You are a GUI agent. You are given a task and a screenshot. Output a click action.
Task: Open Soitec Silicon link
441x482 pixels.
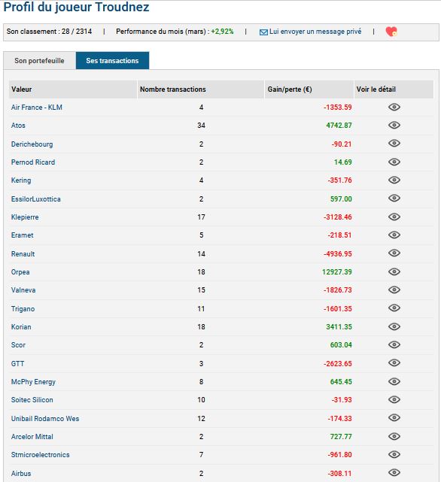coord(32,399)
